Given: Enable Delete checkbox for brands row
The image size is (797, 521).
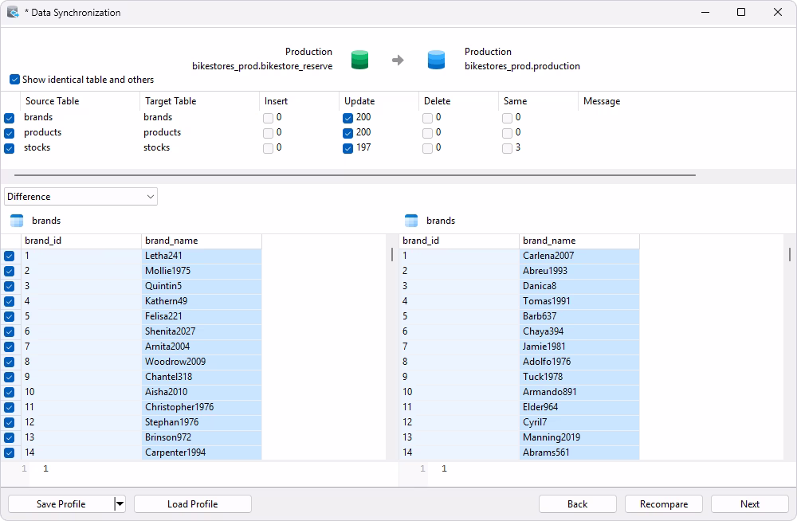Looking at the screenshot, I should click(427, 118).
